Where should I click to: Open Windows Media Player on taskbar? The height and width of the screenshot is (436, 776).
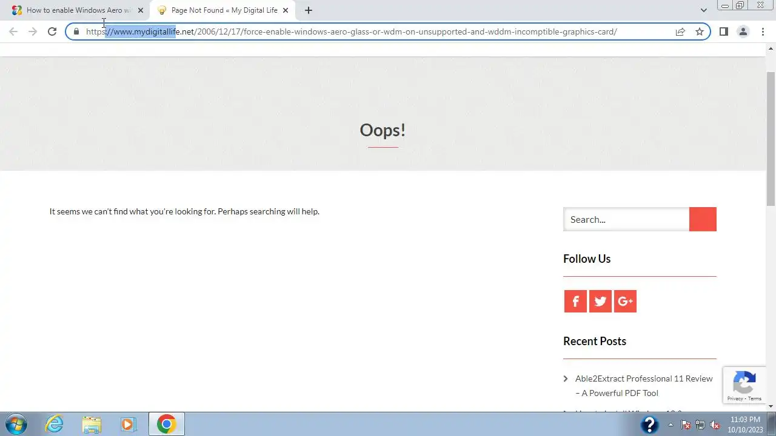[x=128, y=424]
